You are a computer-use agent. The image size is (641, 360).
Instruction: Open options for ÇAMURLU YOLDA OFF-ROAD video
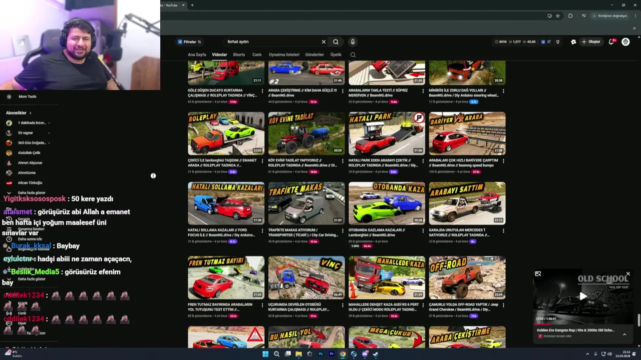pos(503,305)
